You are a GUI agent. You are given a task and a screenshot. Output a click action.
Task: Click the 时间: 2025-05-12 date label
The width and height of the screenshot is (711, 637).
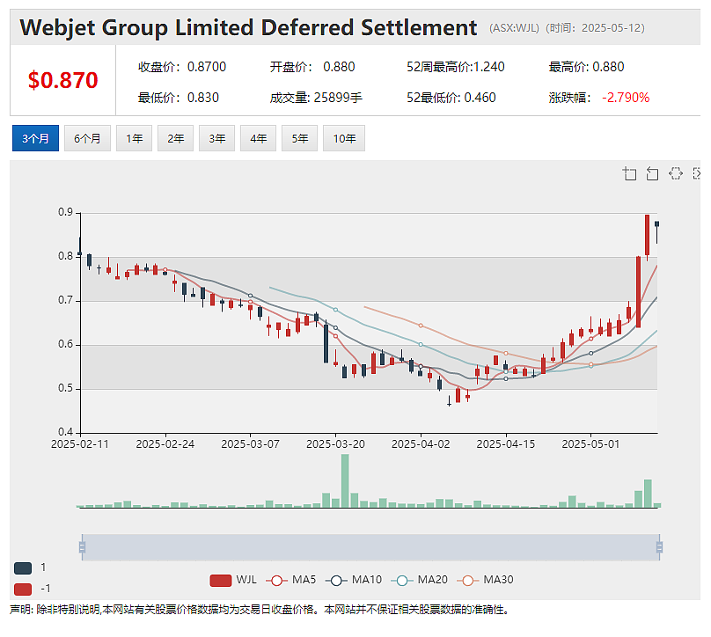pos(595,28)
